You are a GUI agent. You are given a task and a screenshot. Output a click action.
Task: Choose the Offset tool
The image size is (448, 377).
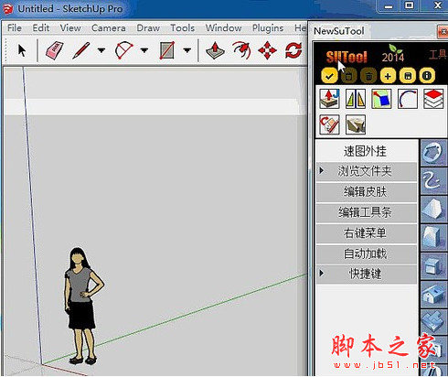click(241, 50)
